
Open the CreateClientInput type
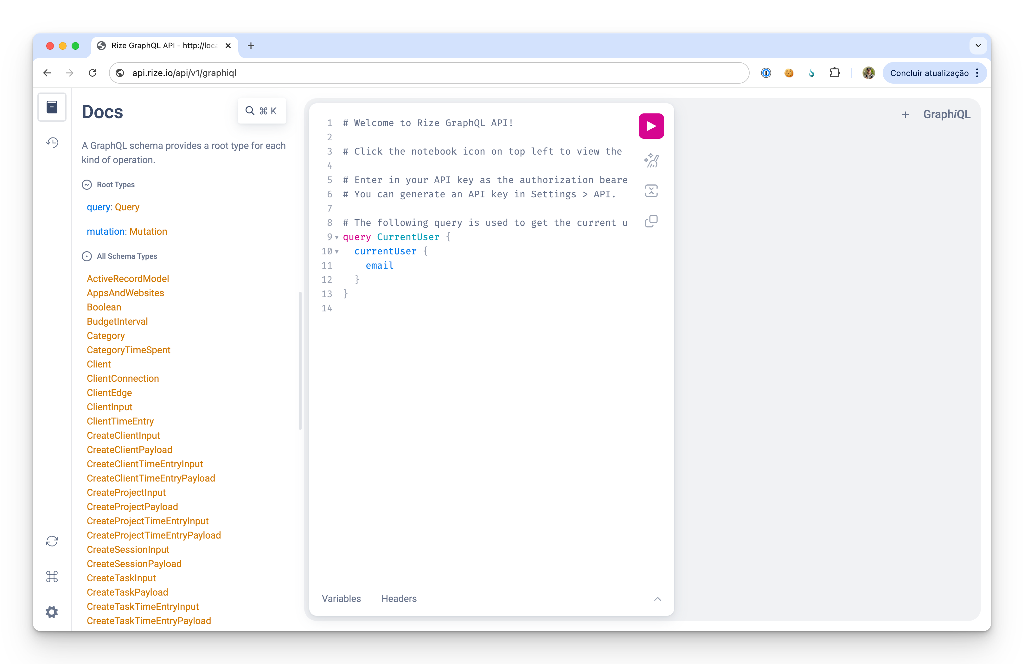click(123, 436)
